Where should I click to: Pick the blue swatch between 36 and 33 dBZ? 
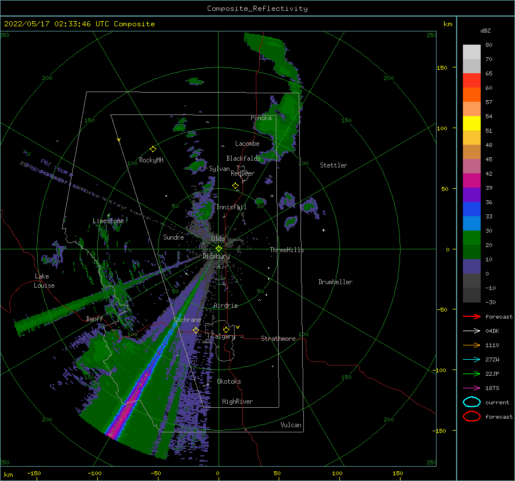(x=472, y=209)
